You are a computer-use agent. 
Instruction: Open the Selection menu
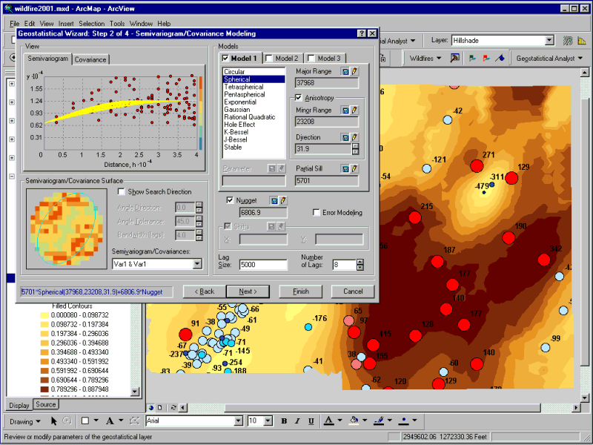pos(91,24)
